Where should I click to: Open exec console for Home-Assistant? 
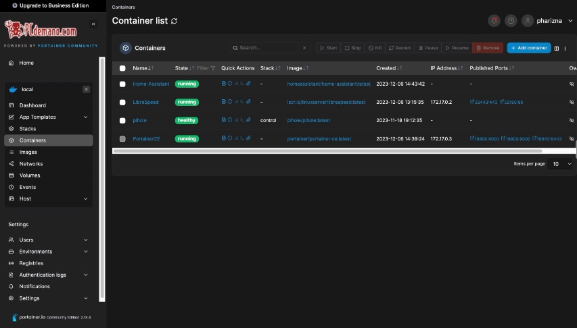(x=242, y=84)
